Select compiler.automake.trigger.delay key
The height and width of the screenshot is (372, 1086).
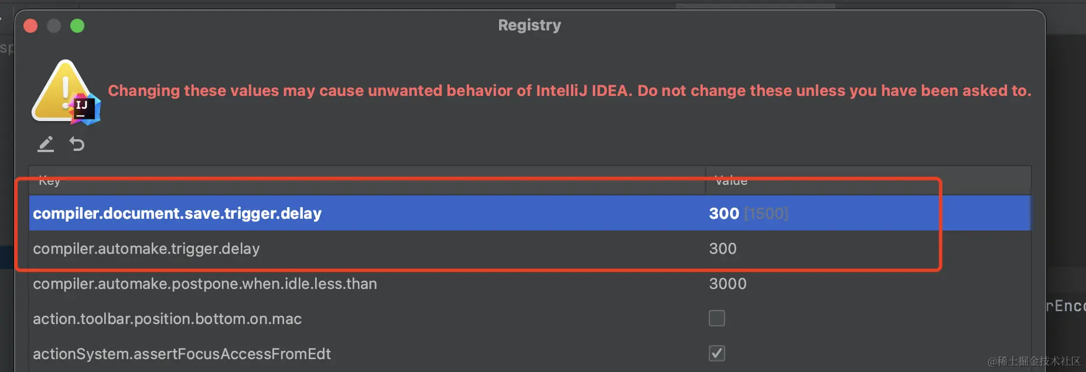click(146, 249)
